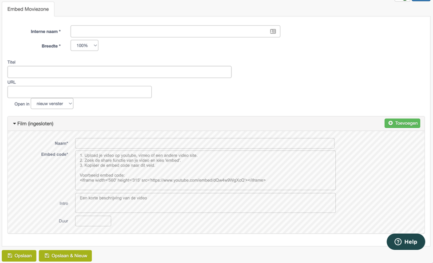The width and height of the screenshot is (433, 263).
Task: Click the 'Interne naam *' label
Action: (x=46, y=31)
